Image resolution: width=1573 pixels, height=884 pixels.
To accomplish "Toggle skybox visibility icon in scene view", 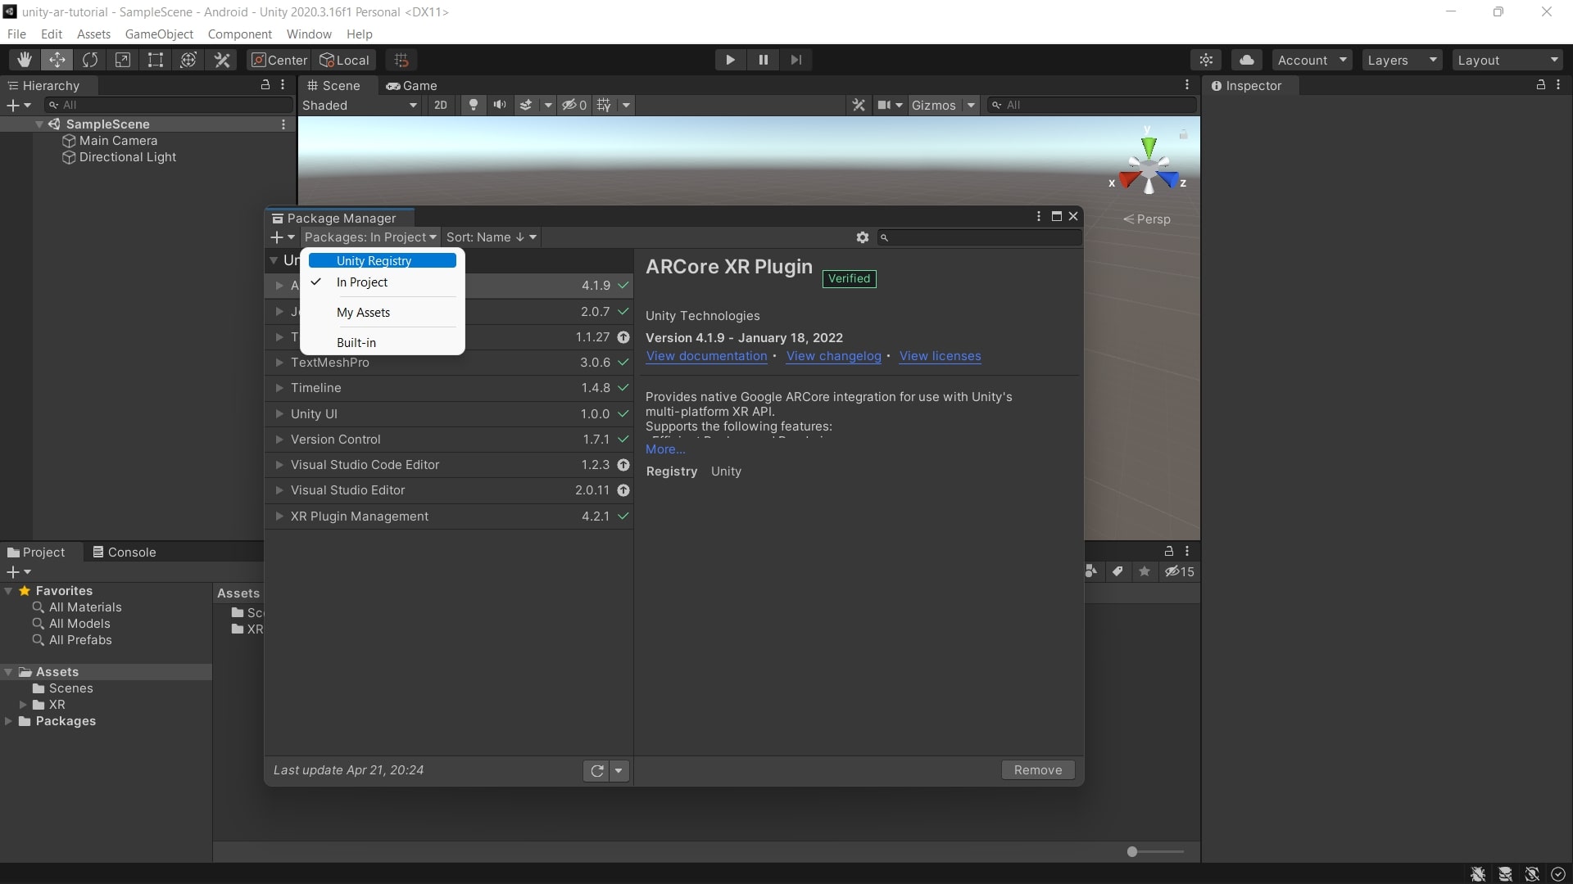I will [528, 105].
